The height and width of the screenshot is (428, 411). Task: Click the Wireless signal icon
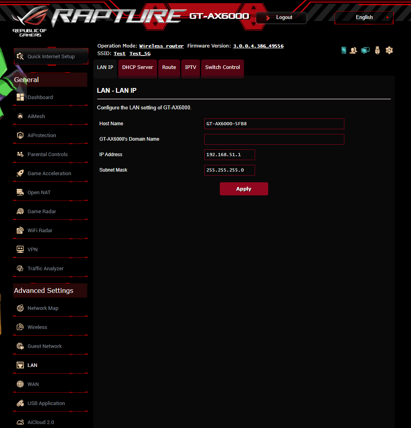point(20,327)
